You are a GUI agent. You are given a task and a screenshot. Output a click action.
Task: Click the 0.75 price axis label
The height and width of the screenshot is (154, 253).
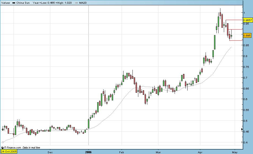click(x=246, y=67)
